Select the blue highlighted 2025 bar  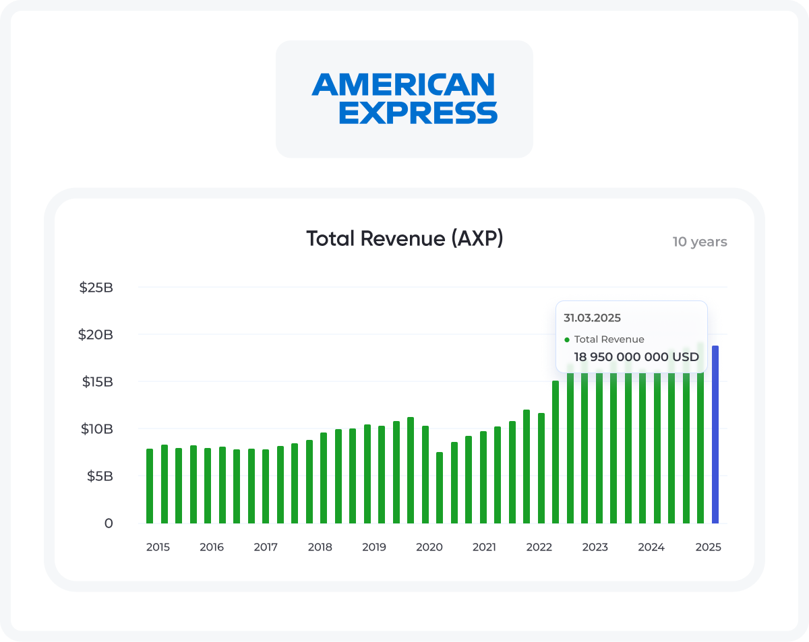(715, 435)
